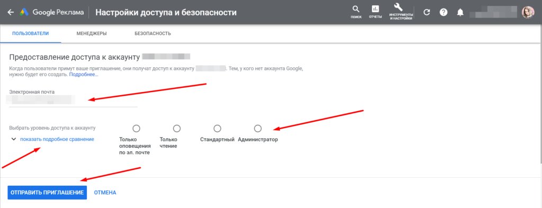Switch to the Менеджеры tab
The width and height of the screenshot is (542, 208).
click(x=92, y=33)
